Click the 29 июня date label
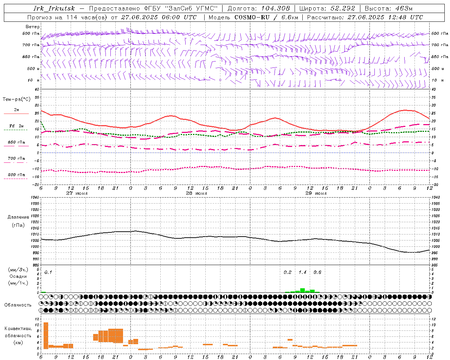Image resolution: width=450 pixels, height=360 pixels. [x=316, y=193]
